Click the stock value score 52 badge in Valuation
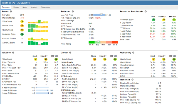178x104 pixels. 36,59
